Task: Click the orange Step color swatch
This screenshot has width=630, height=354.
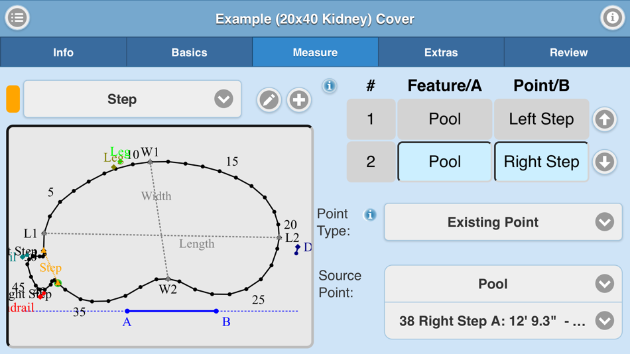Action: pyautogui.click(x=13, y=99)
